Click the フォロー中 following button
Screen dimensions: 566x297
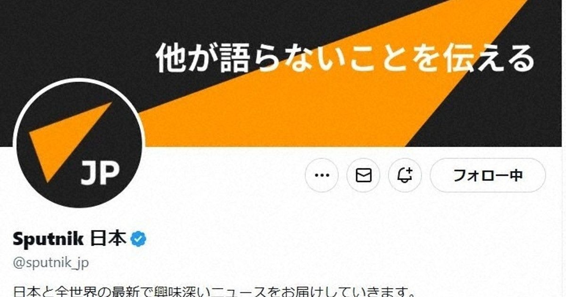[x=488, y=175]
